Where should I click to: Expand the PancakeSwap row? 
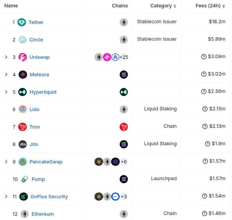pyautogui.click(x=6, y=162)
